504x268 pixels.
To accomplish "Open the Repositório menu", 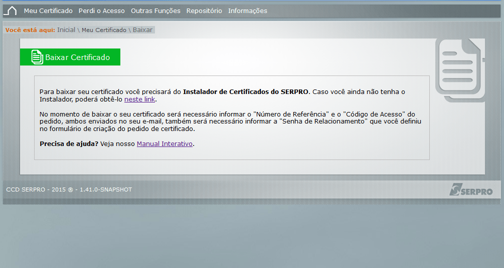I will coord(204,11).
